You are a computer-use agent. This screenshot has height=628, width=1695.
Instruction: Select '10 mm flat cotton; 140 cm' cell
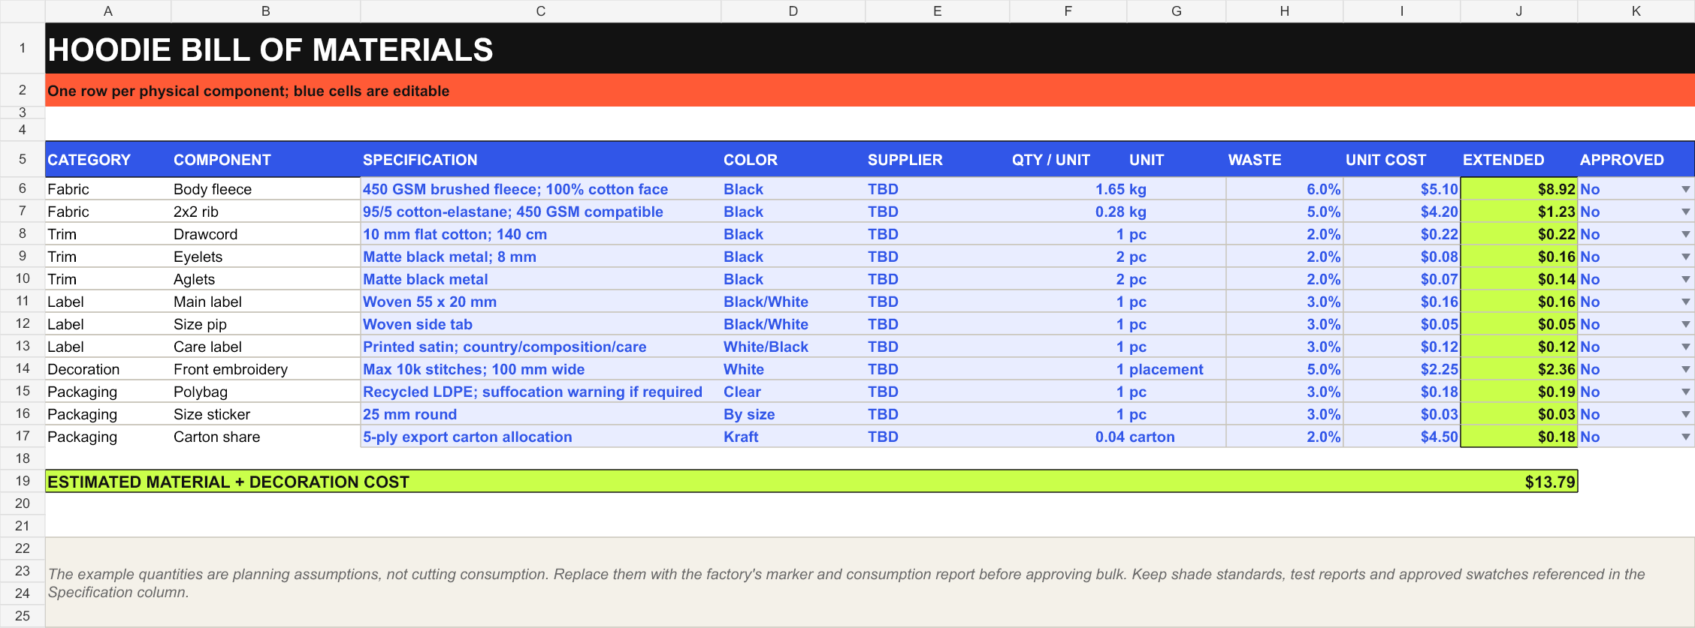tap(541, 234)
